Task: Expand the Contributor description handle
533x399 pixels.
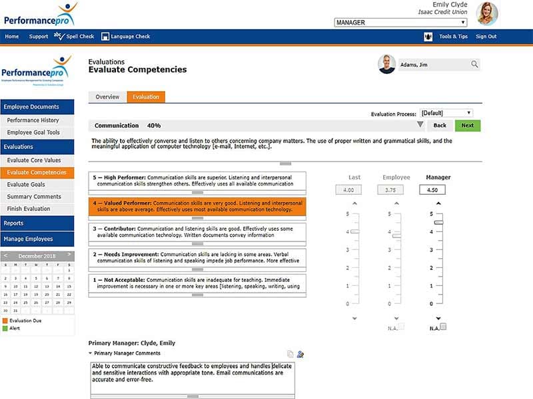Action: [197, 244]
